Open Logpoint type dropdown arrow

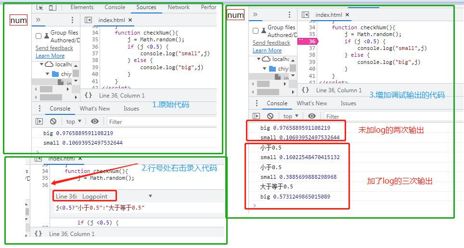150,196
